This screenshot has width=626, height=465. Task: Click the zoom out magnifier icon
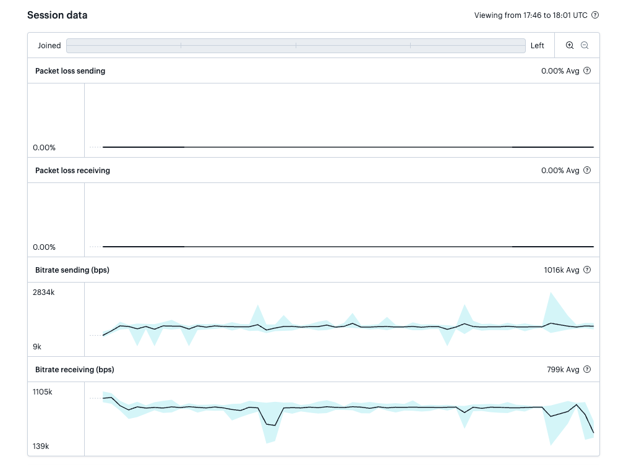coord(585,45)
